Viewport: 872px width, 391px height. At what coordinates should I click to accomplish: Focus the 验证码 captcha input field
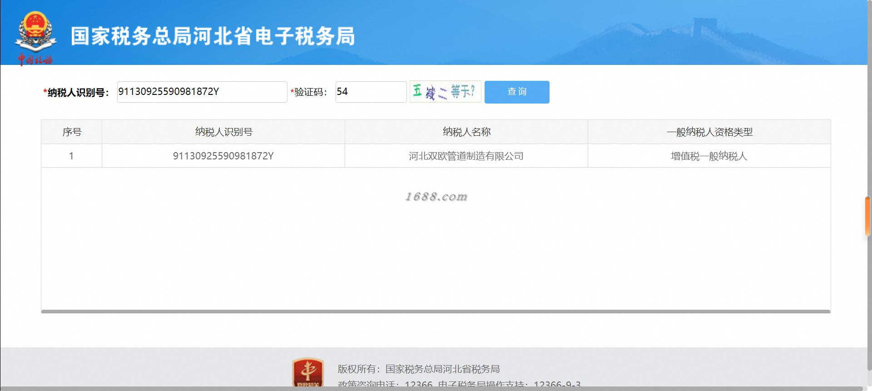click(x=371, y=92)
